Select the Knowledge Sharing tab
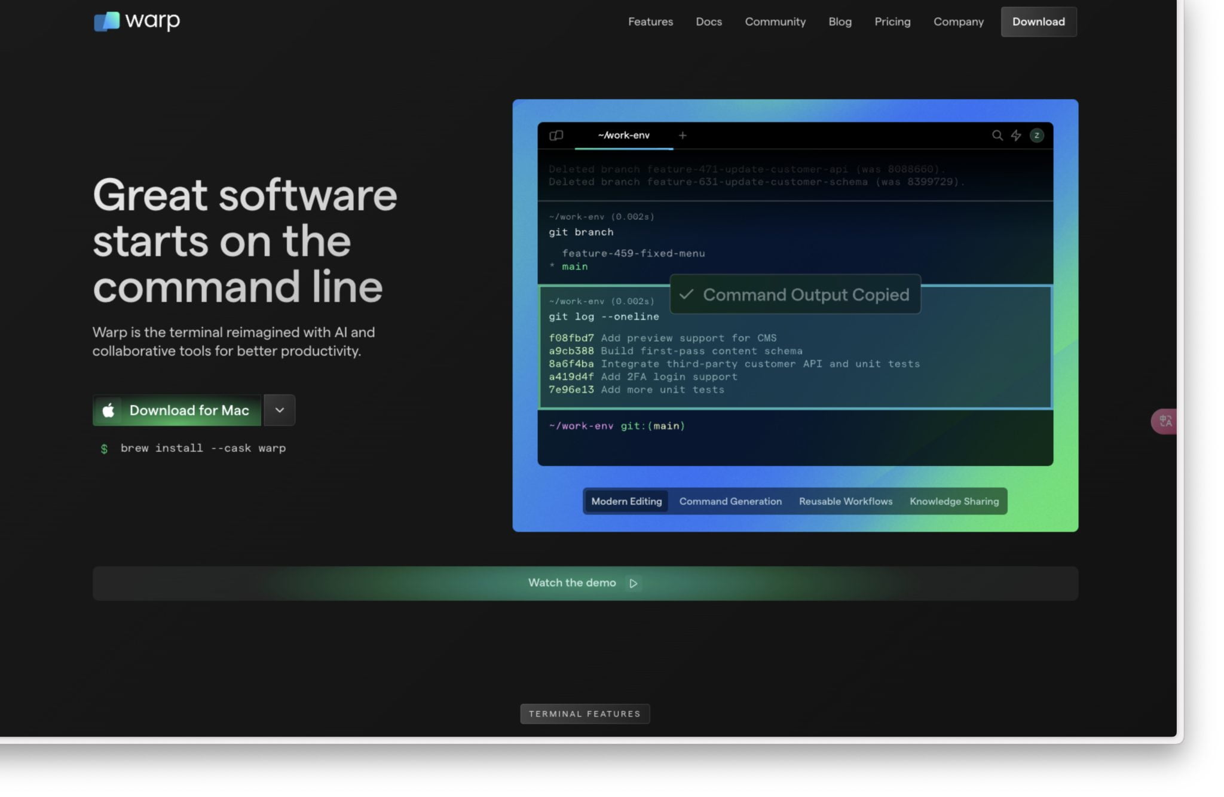The width and height of the screenshot is (1224, 797). (954, 501)
